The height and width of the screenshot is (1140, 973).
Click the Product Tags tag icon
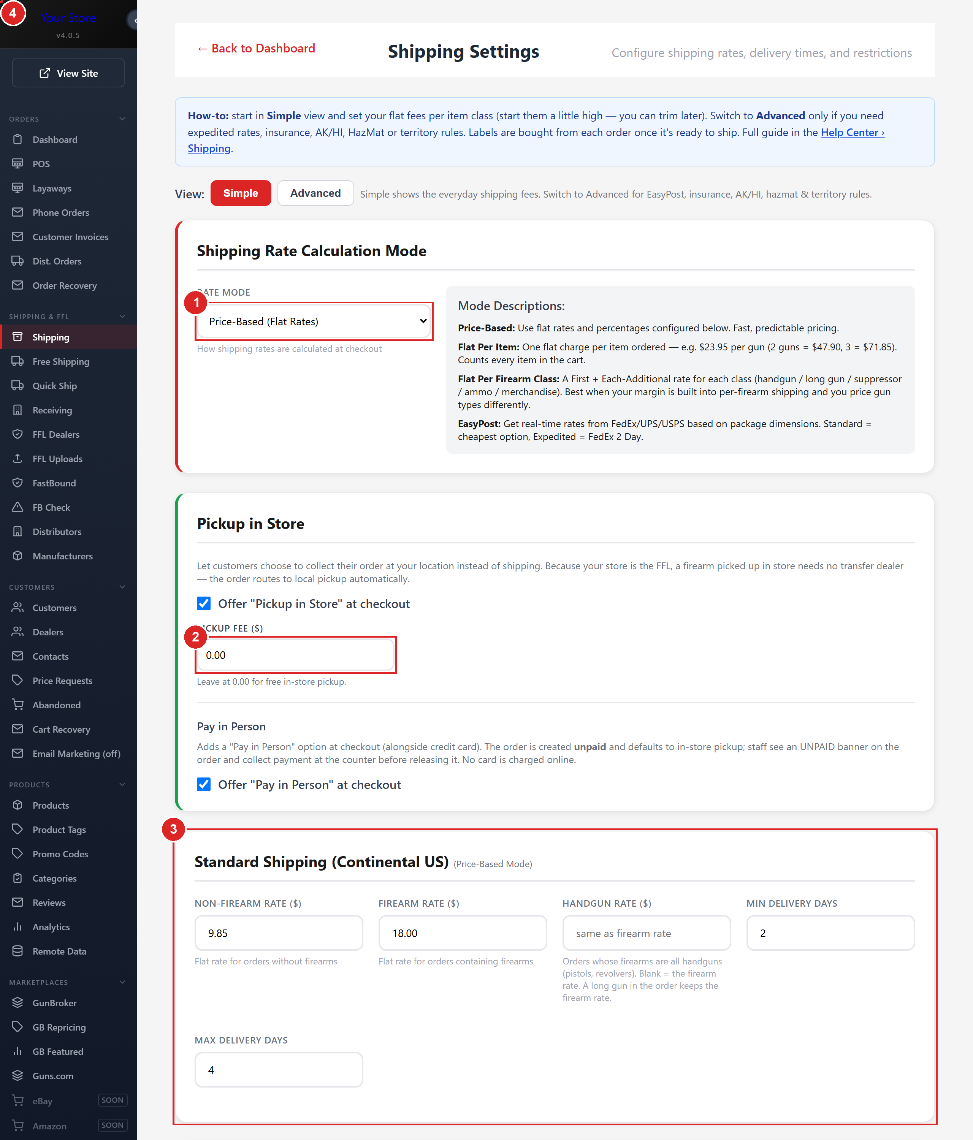17,829
